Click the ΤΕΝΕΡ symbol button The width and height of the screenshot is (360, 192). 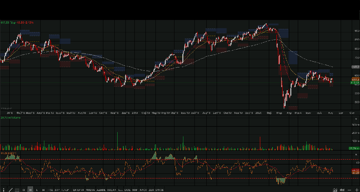65,190
